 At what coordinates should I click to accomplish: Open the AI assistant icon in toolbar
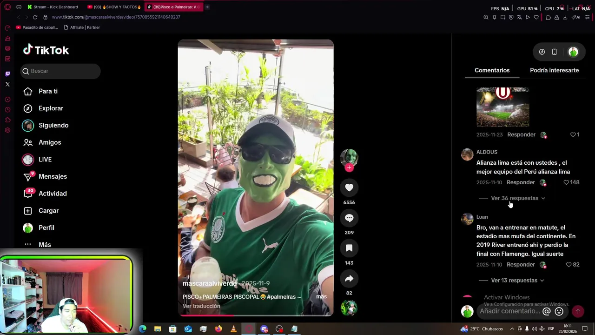point(576,17)
